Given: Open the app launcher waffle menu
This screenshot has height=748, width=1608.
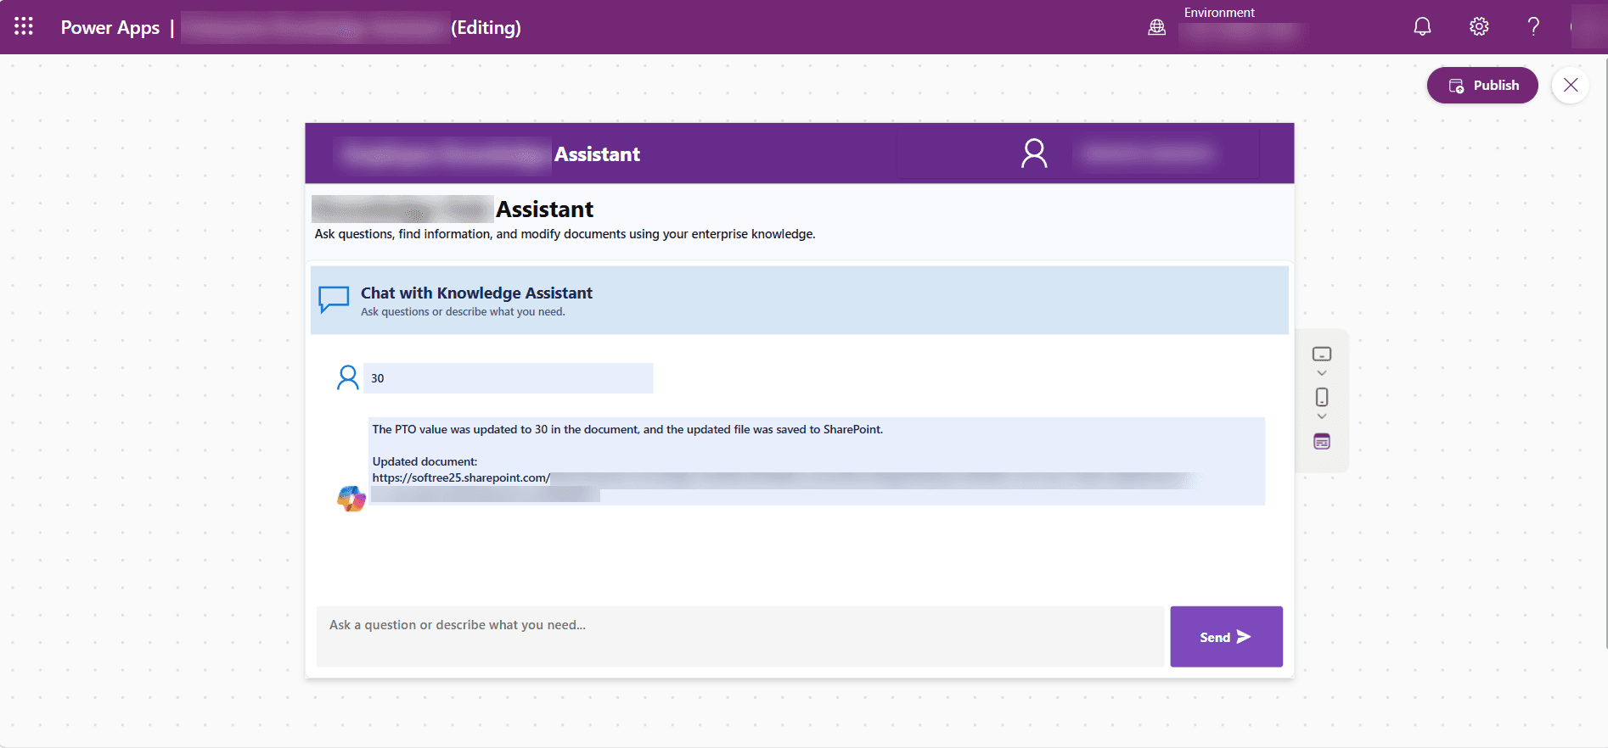Looking at the screenshot, I should coord(24,26).
